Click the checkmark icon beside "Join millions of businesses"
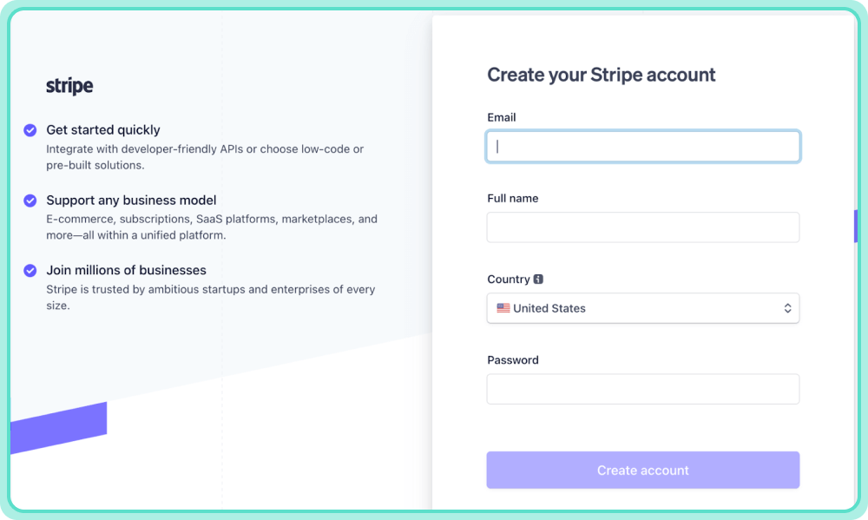868x520 pixels. click(x=30, y=270)
